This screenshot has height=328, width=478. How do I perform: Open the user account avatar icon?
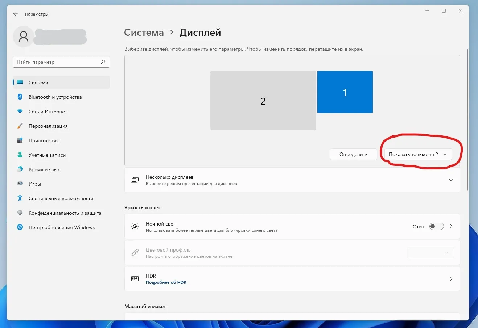24,37
